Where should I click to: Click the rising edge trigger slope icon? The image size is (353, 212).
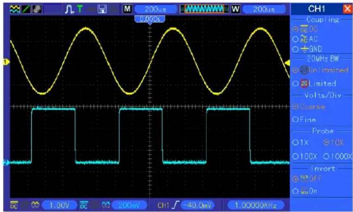(175, 205)
